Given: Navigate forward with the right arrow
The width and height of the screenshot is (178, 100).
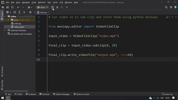Looking at the screenshot, I should [x=23, y=7].
